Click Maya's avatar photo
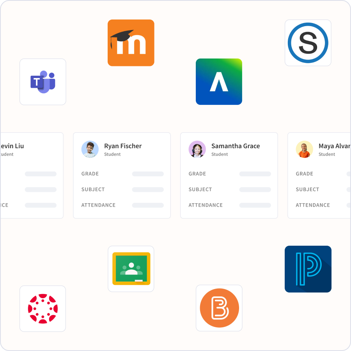 pyautogui.click(x=305, y=149)
